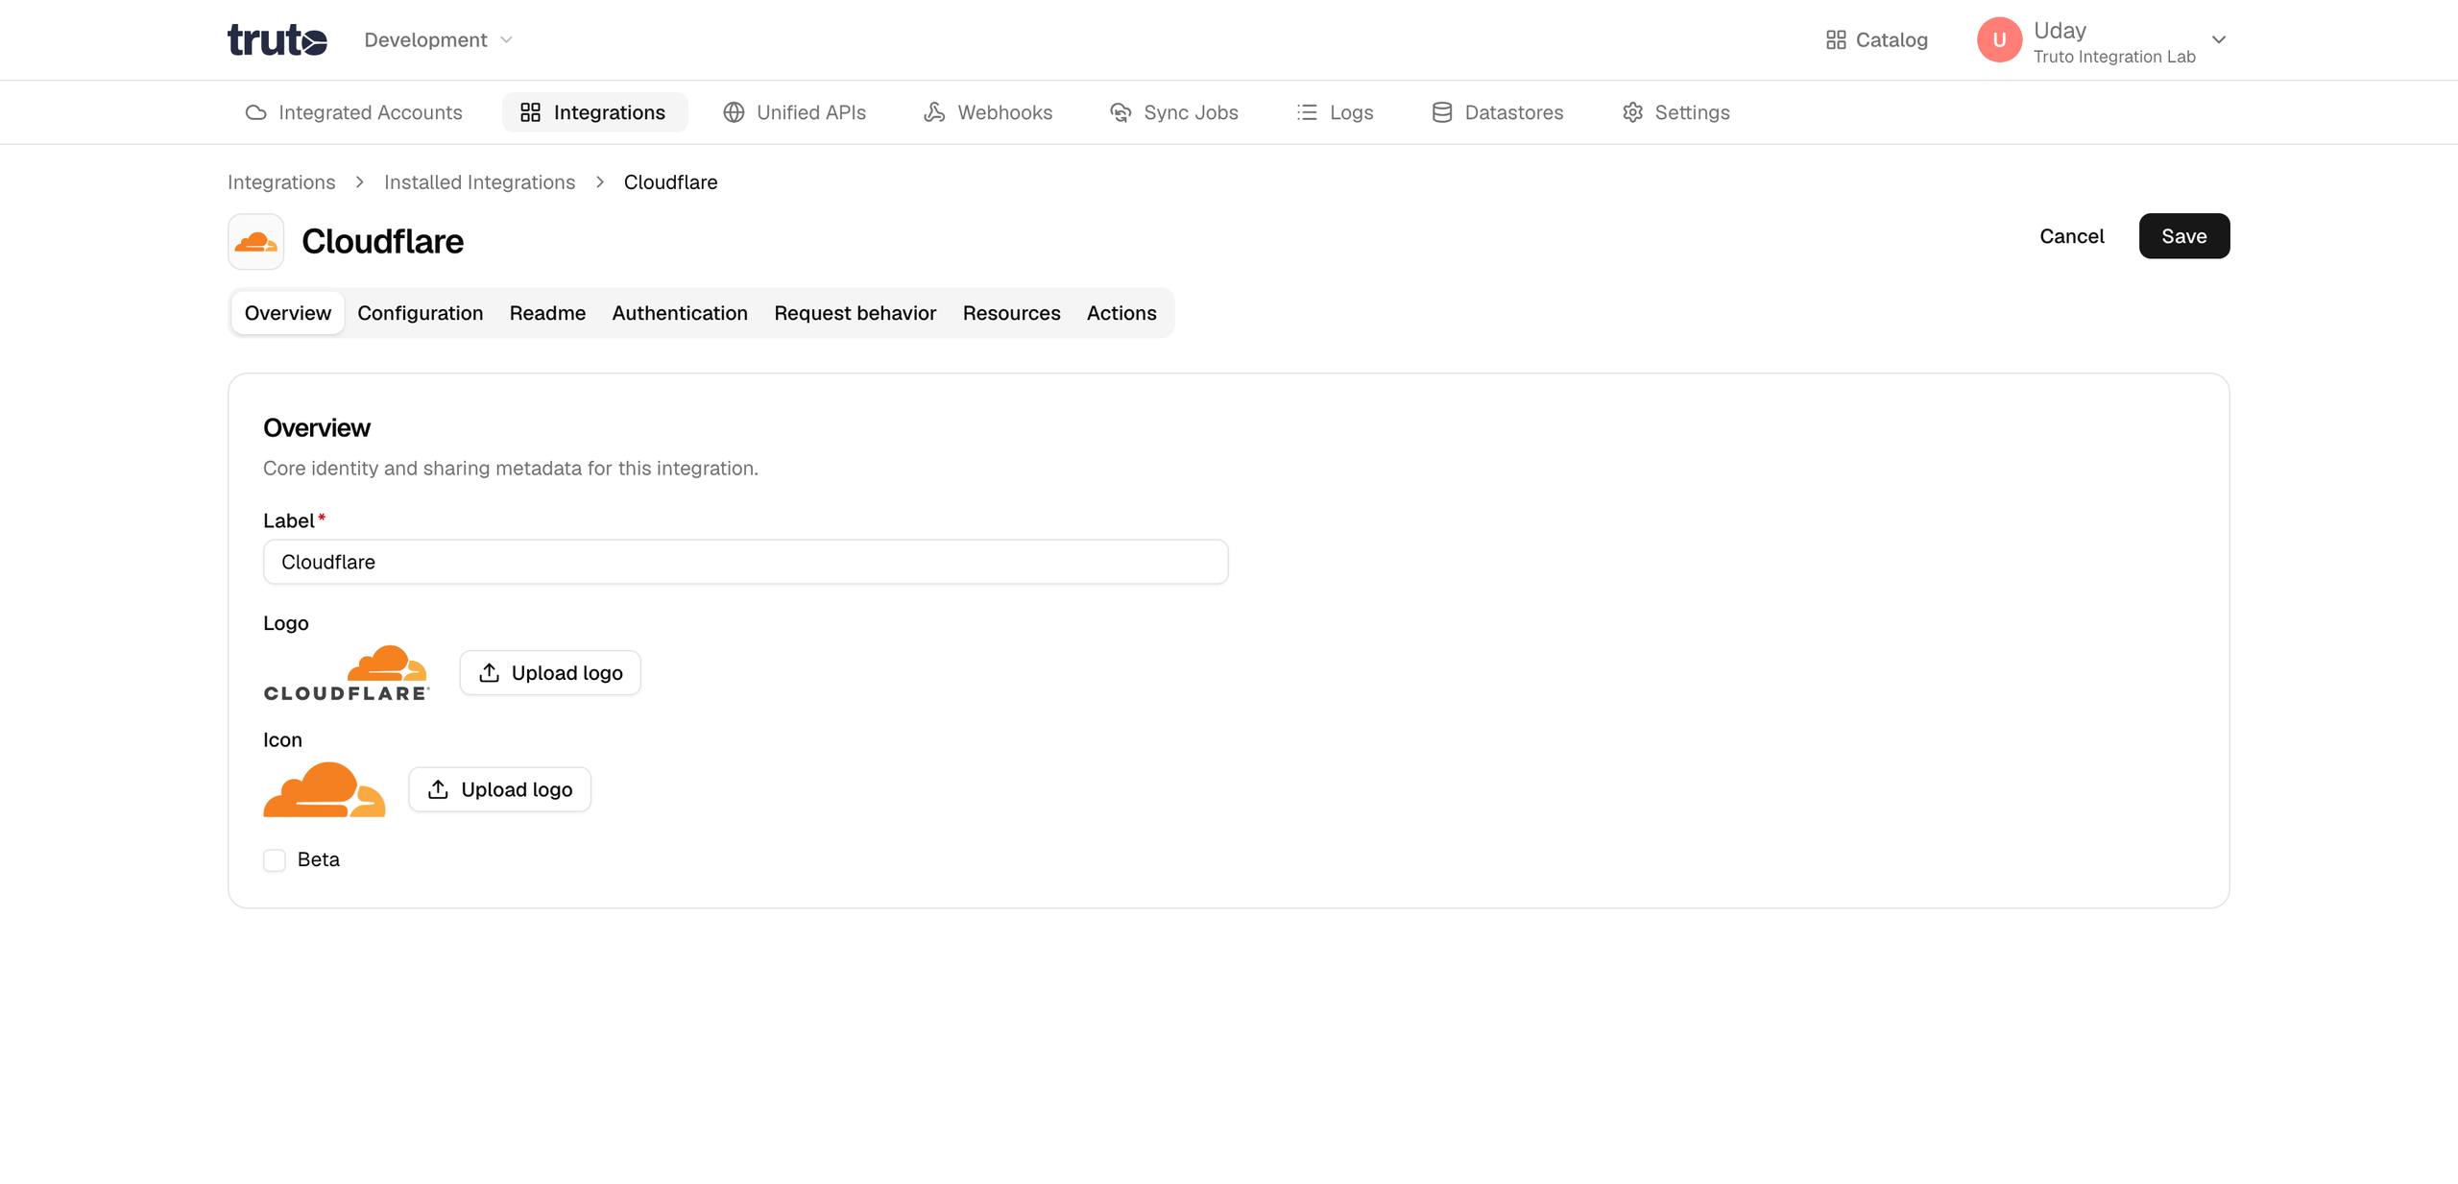
Task: Select the Overview tab
Action: (288, 313)
